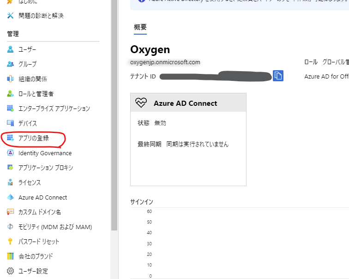Open アプリケーション プロキシ

coord(46,168)
